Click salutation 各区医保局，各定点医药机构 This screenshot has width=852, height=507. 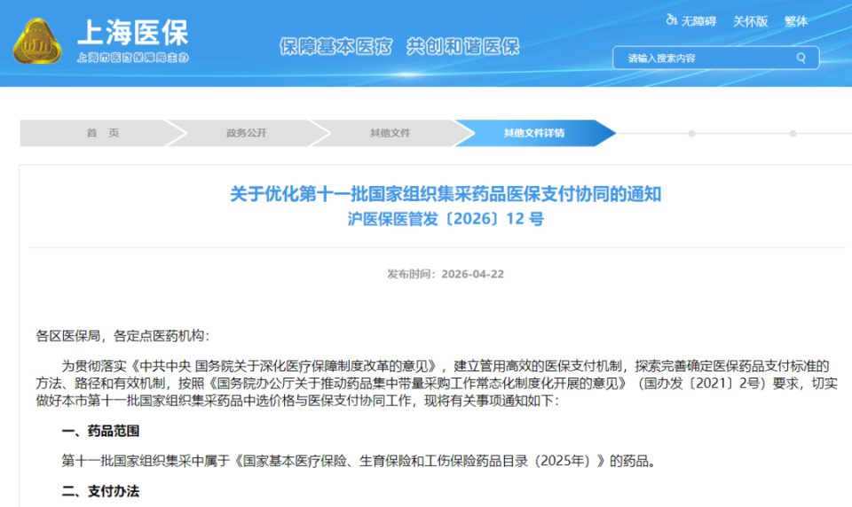tap(122, 336)
